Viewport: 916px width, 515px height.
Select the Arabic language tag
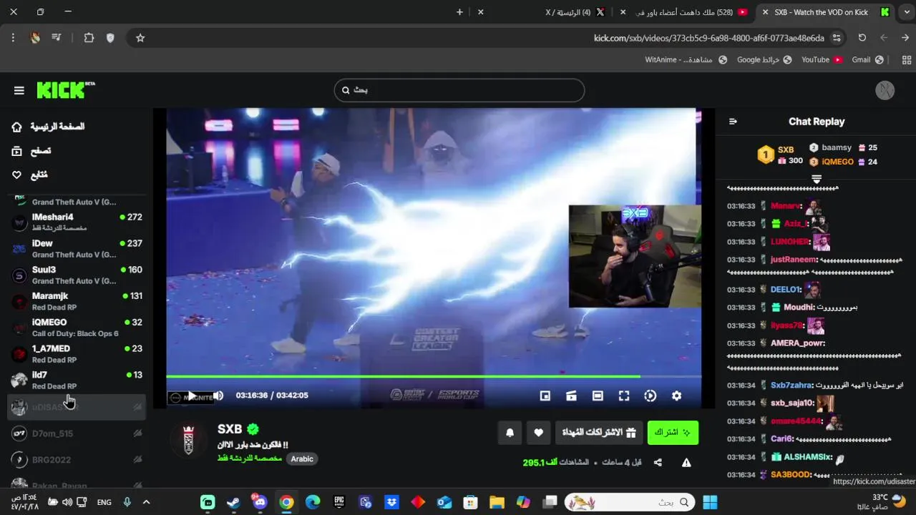click(x=302, y=459)
